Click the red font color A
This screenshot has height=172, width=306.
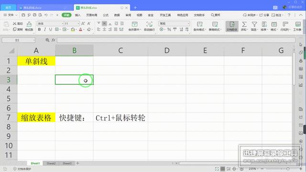[81, 30]
